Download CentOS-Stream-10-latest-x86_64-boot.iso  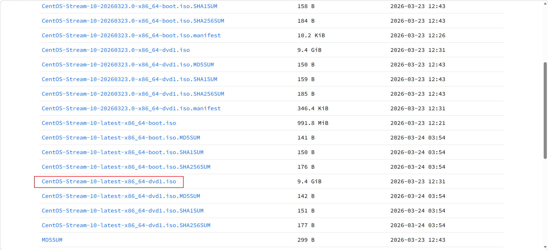109,123
